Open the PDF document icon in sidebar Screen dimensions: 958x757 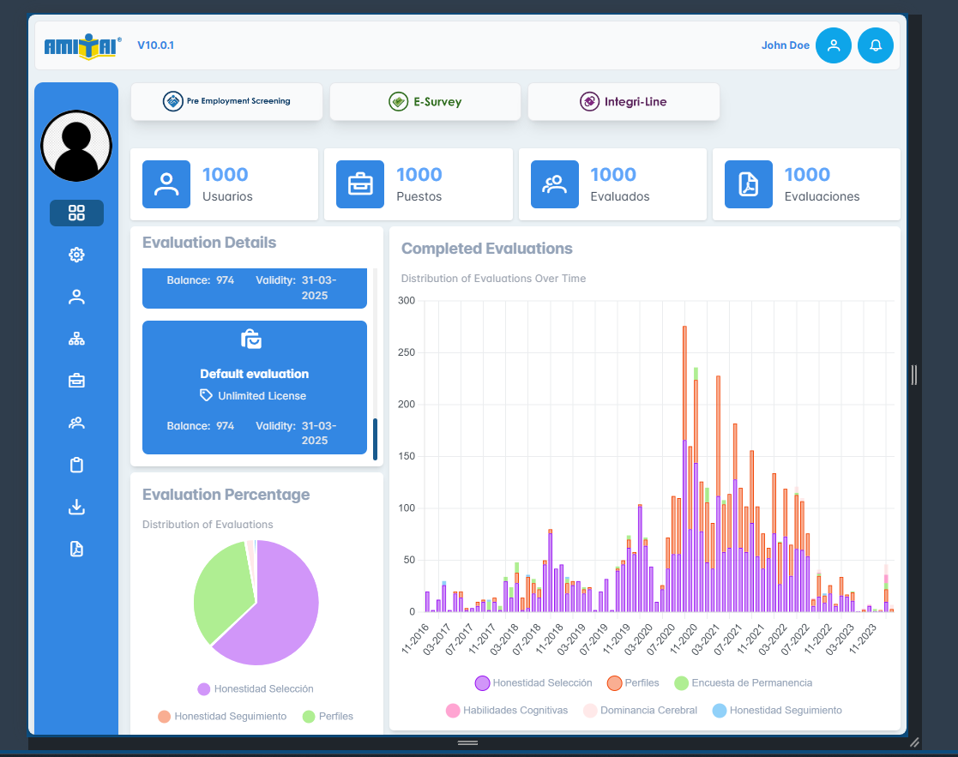pos(76,549)
